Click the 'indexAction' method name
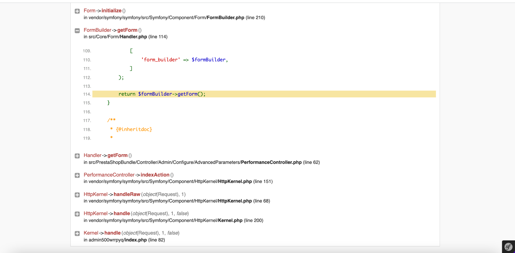Image resolution: width=515 pixels, height=253 pixels. (x=155, y=175)
